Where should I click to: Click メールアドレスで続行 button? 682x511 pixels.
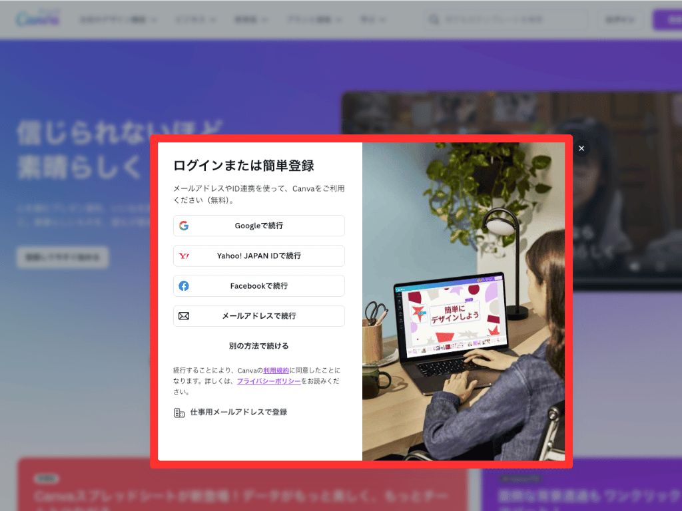(x=259, y=316)
